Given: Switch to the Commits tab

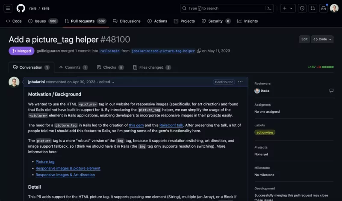Looking at the screenshot, I should 73,67.
